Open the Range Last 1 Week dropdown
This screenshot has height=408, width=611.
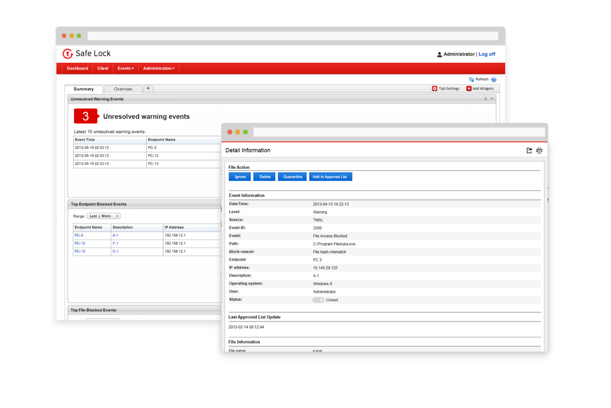point(103,216)
